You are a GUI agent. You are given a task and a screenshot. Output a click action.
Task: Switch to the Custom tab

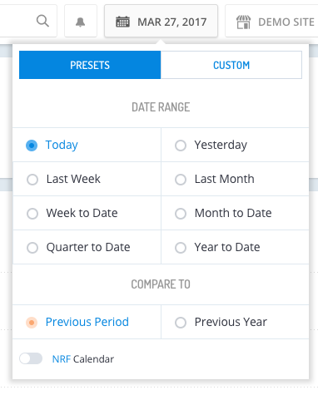pos(231,65)
